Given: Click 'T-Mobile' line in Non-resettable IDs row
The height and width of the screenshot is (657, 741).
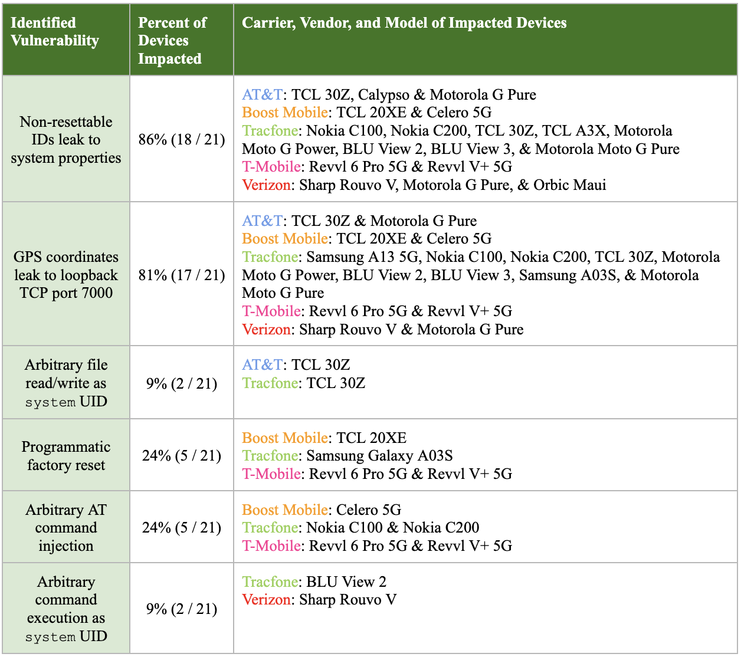Looking at the screenshot, I should [x=377, y=166].
